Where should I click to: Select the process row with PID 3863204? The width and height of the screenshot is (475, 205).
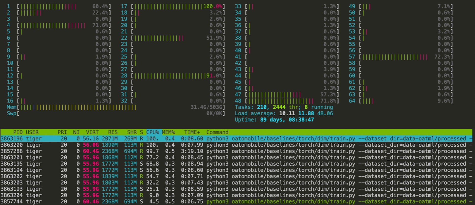(x=236, y=195)
